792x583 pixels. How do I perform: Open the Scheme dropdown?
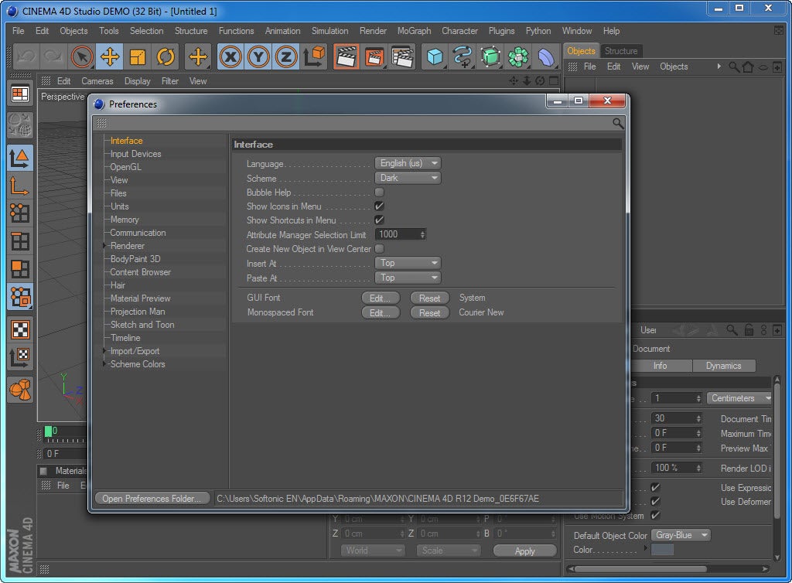(x=408, y=178)
